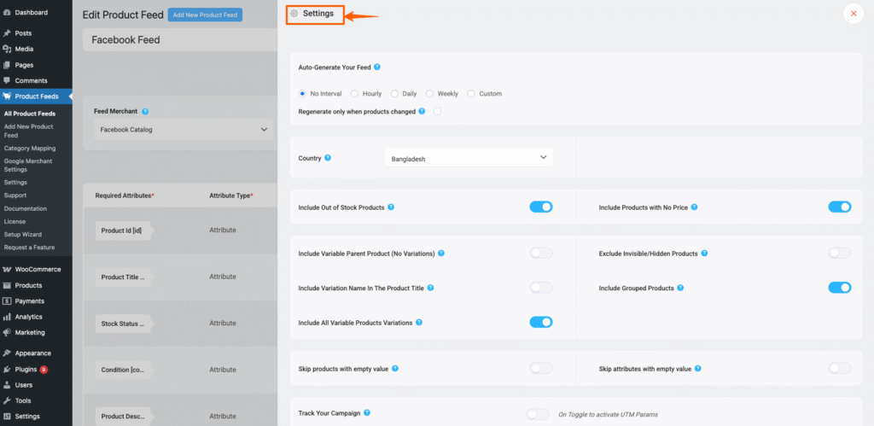
Task: Open the Support link in sidebar
Action: tap(15, 195)
